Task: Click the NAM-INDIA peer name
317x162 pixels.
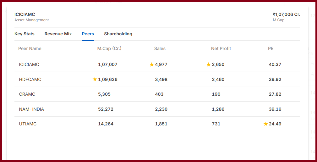Action: pyautogui.click(x=31, y=109)
